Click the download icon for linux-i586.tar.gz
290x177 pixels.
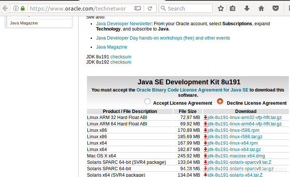(x=205, y=137)
